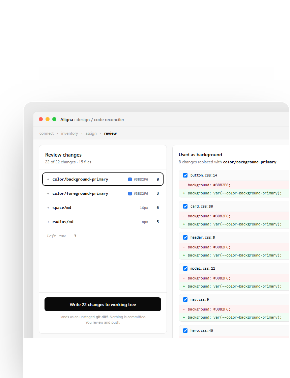Click the "Used as background" heading
The height and width of the screenshot is (378, 290).
pos(200,155)
